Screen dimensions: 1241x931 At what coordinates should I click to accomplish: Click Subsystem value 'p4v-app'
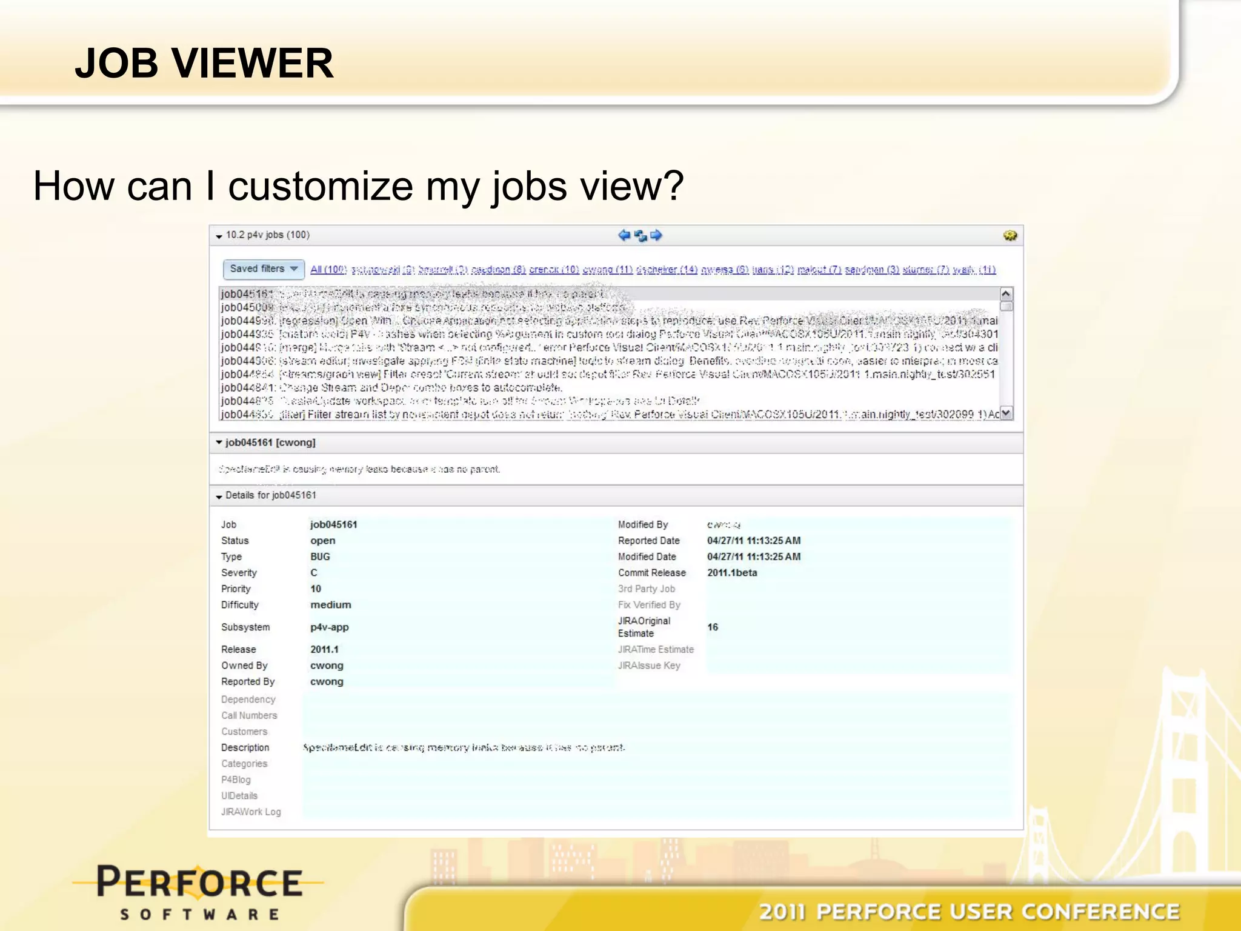point(329,627)
